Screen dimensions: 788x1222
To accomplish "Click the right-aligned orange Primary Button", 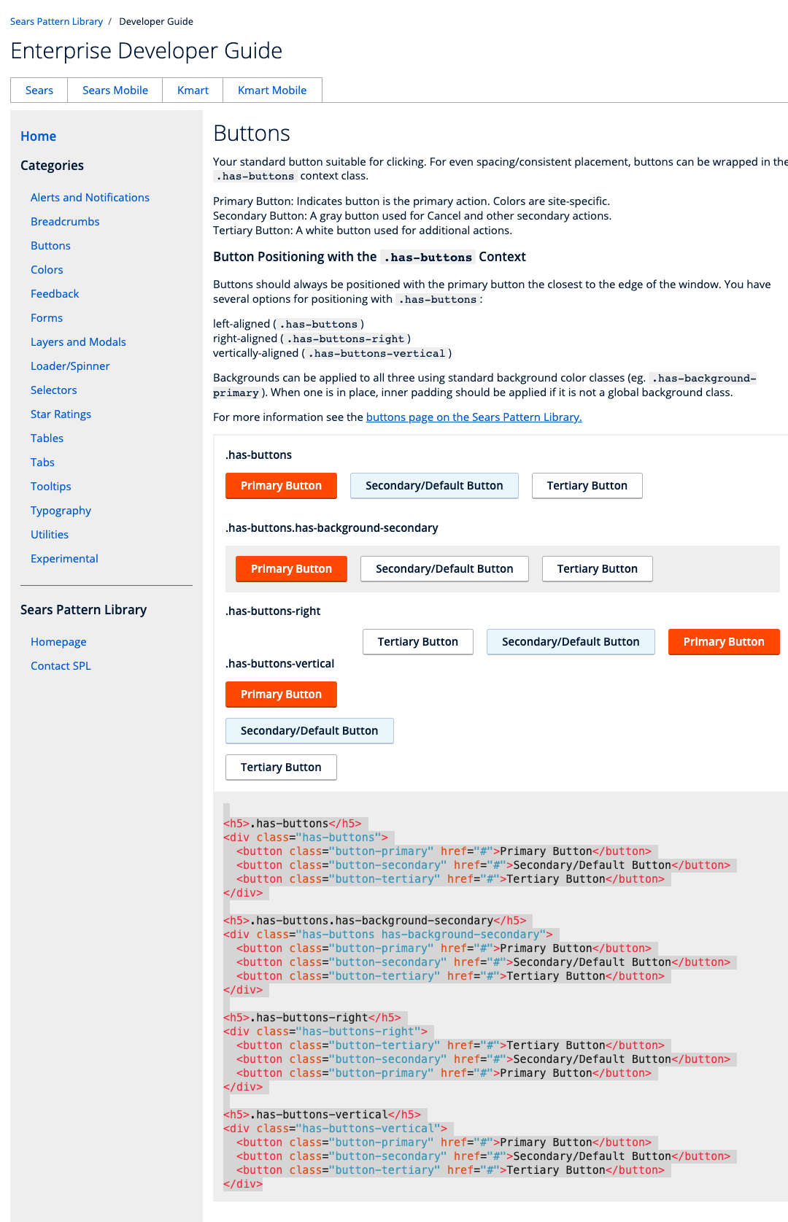I will 723,642.
